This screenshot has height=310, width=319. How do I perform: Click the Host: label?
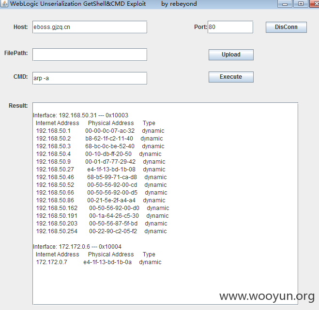(x=20, y=27)
